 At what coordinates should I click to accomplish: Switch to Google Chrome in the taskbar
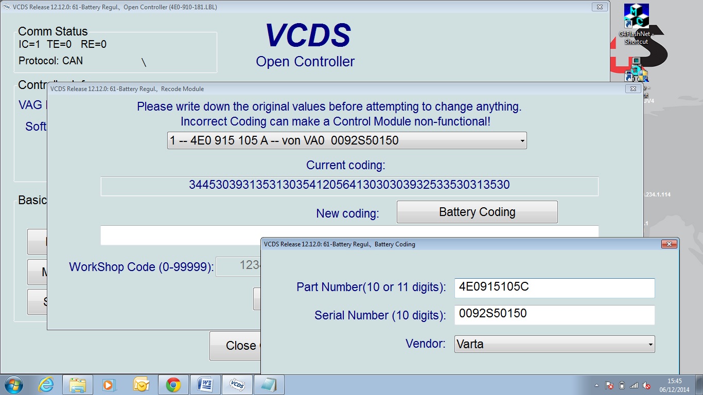coord(173,385)
